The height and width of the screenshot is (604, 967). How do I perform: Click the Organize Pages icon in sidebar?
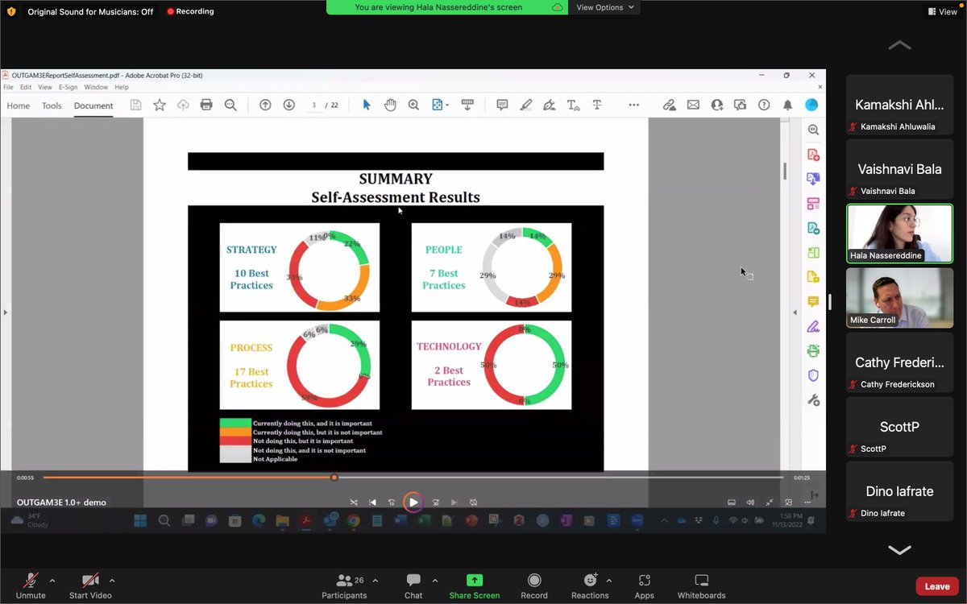(x=813, y=204)
